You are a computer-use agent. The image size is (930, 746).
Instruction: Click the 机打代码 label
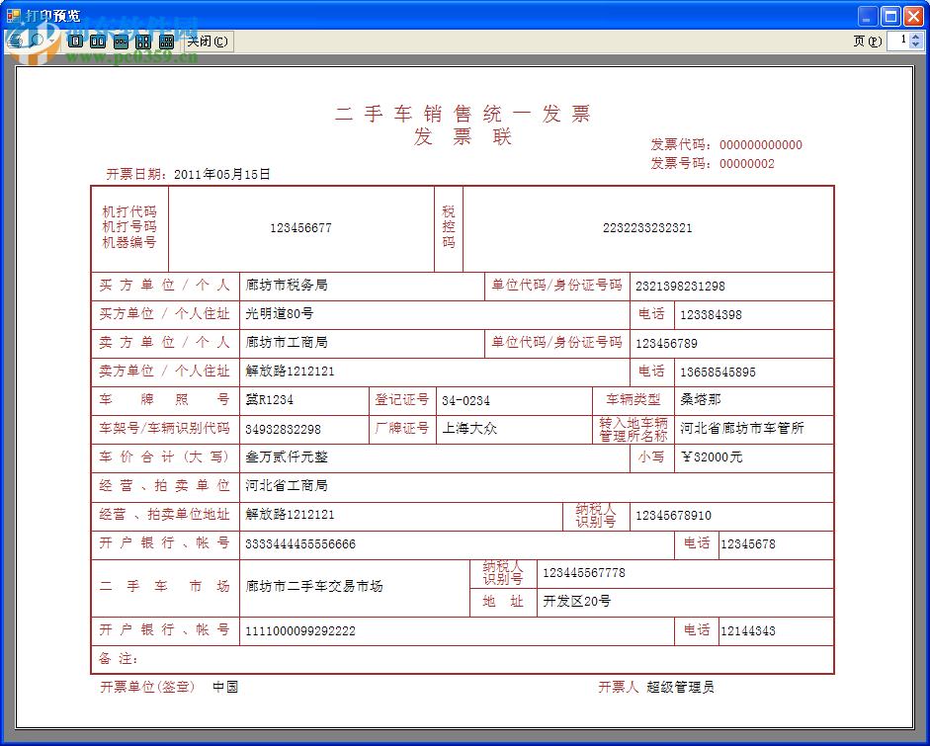129,211
